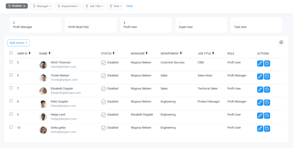Click the ACTIONS column header

(x=263, y=53)
